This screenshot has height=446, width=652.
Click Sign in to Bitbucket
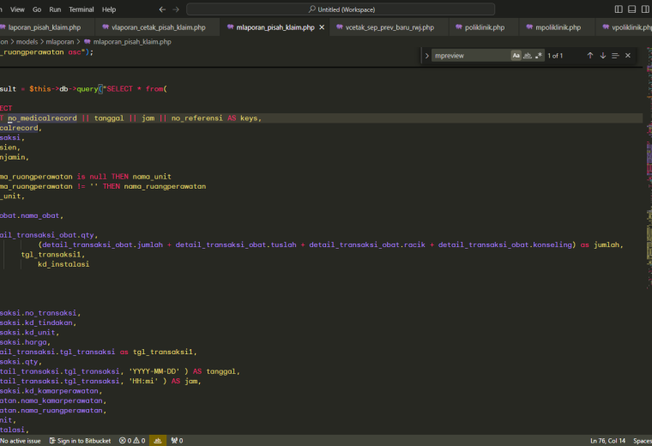[80, 441]
